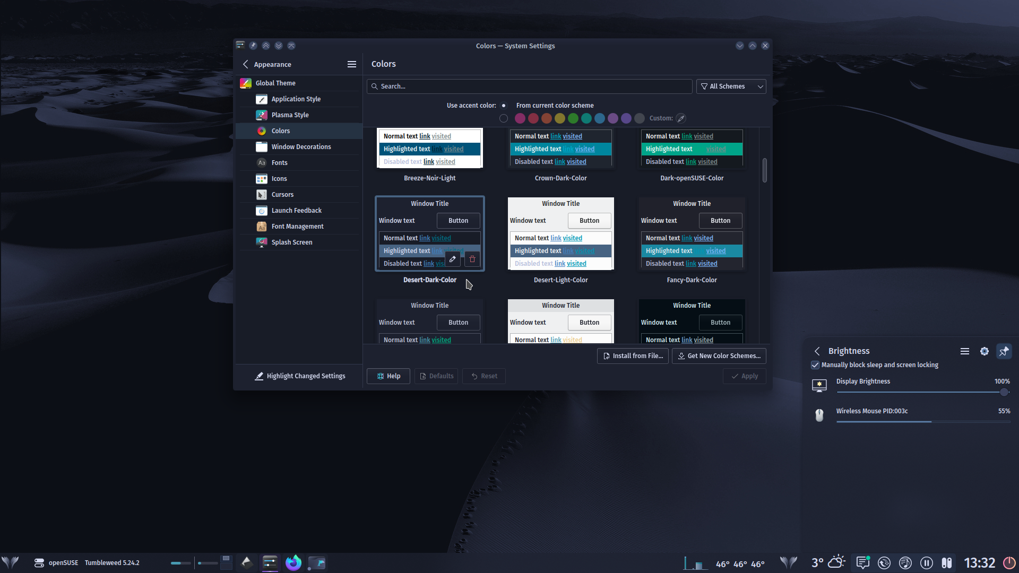
Task: Click System Settings icon in taskbar
Action: click(270, 563)
